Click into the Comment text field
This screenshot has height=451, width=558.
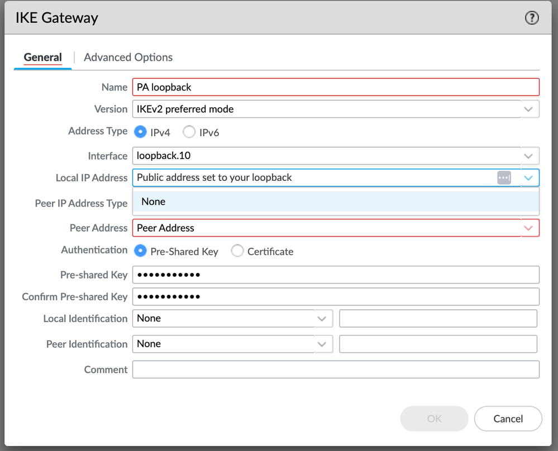coord(335,370)
